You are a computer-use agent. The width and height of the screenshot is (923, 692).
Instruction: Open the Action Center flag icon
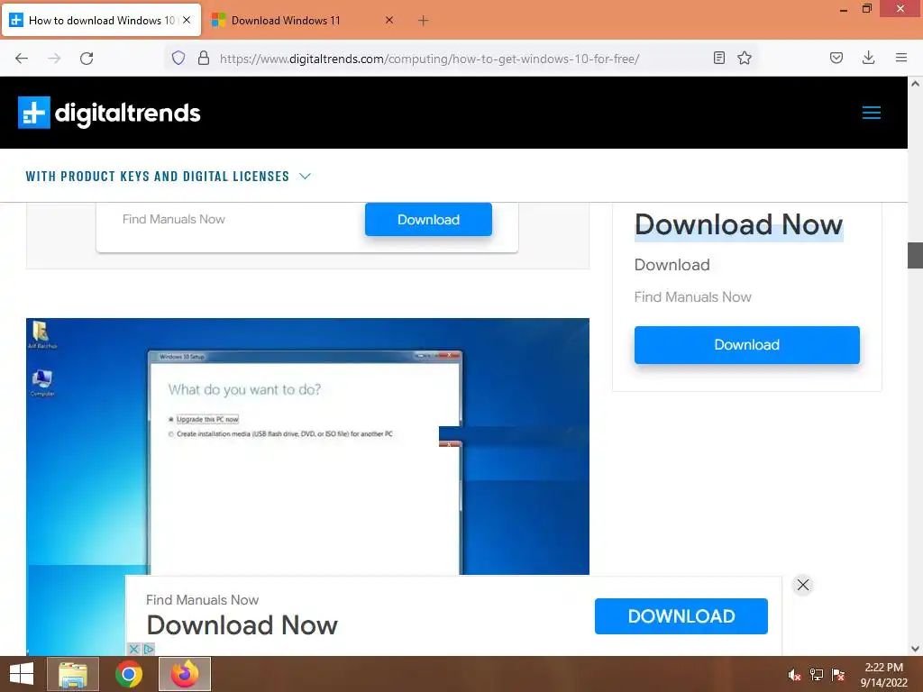pyautogui.click(x=838, y=675)
